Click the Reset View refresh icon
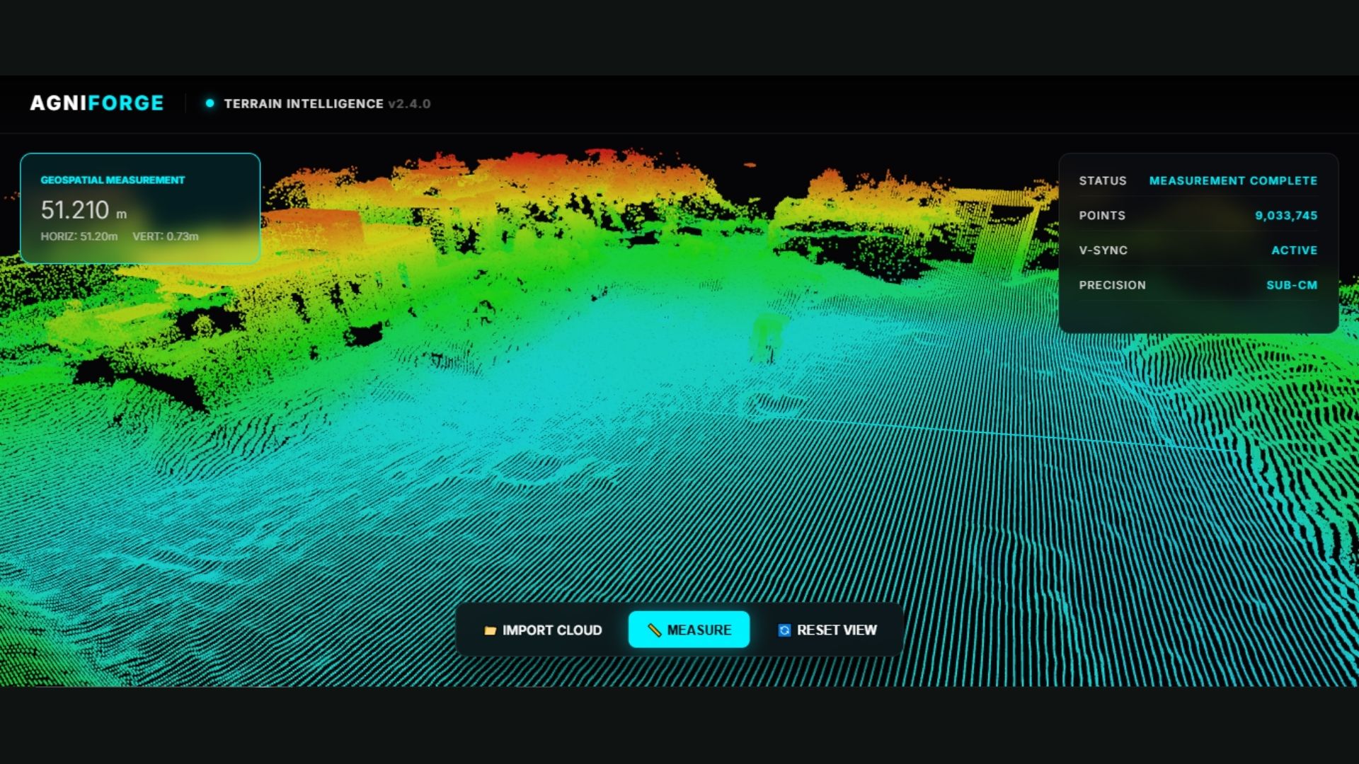Image resolution: width=1359 pixels, height=764 pixels. tap(783, 630)
